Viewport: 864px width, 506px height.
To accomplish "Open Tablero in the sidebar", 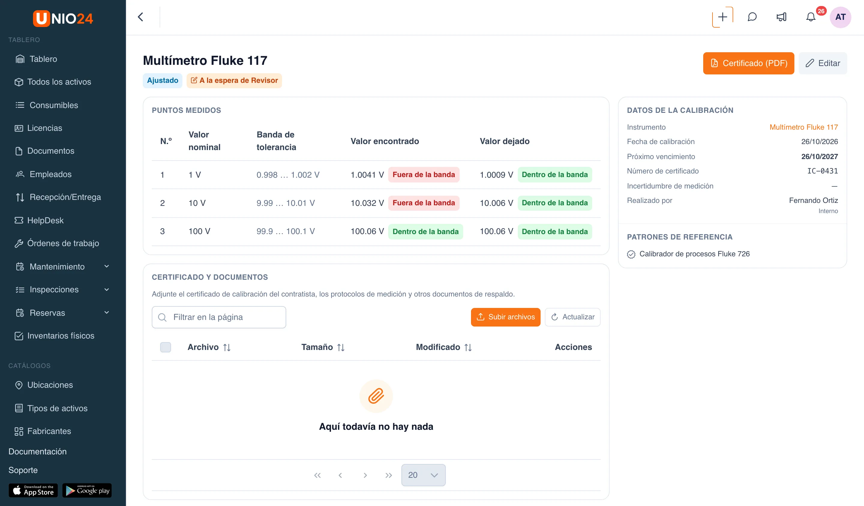I will pyautogui.click(x=43, y=59).
